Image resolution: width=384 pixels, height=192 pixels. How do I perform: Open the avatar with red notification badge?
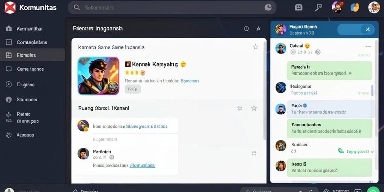[x=337, y=7]
